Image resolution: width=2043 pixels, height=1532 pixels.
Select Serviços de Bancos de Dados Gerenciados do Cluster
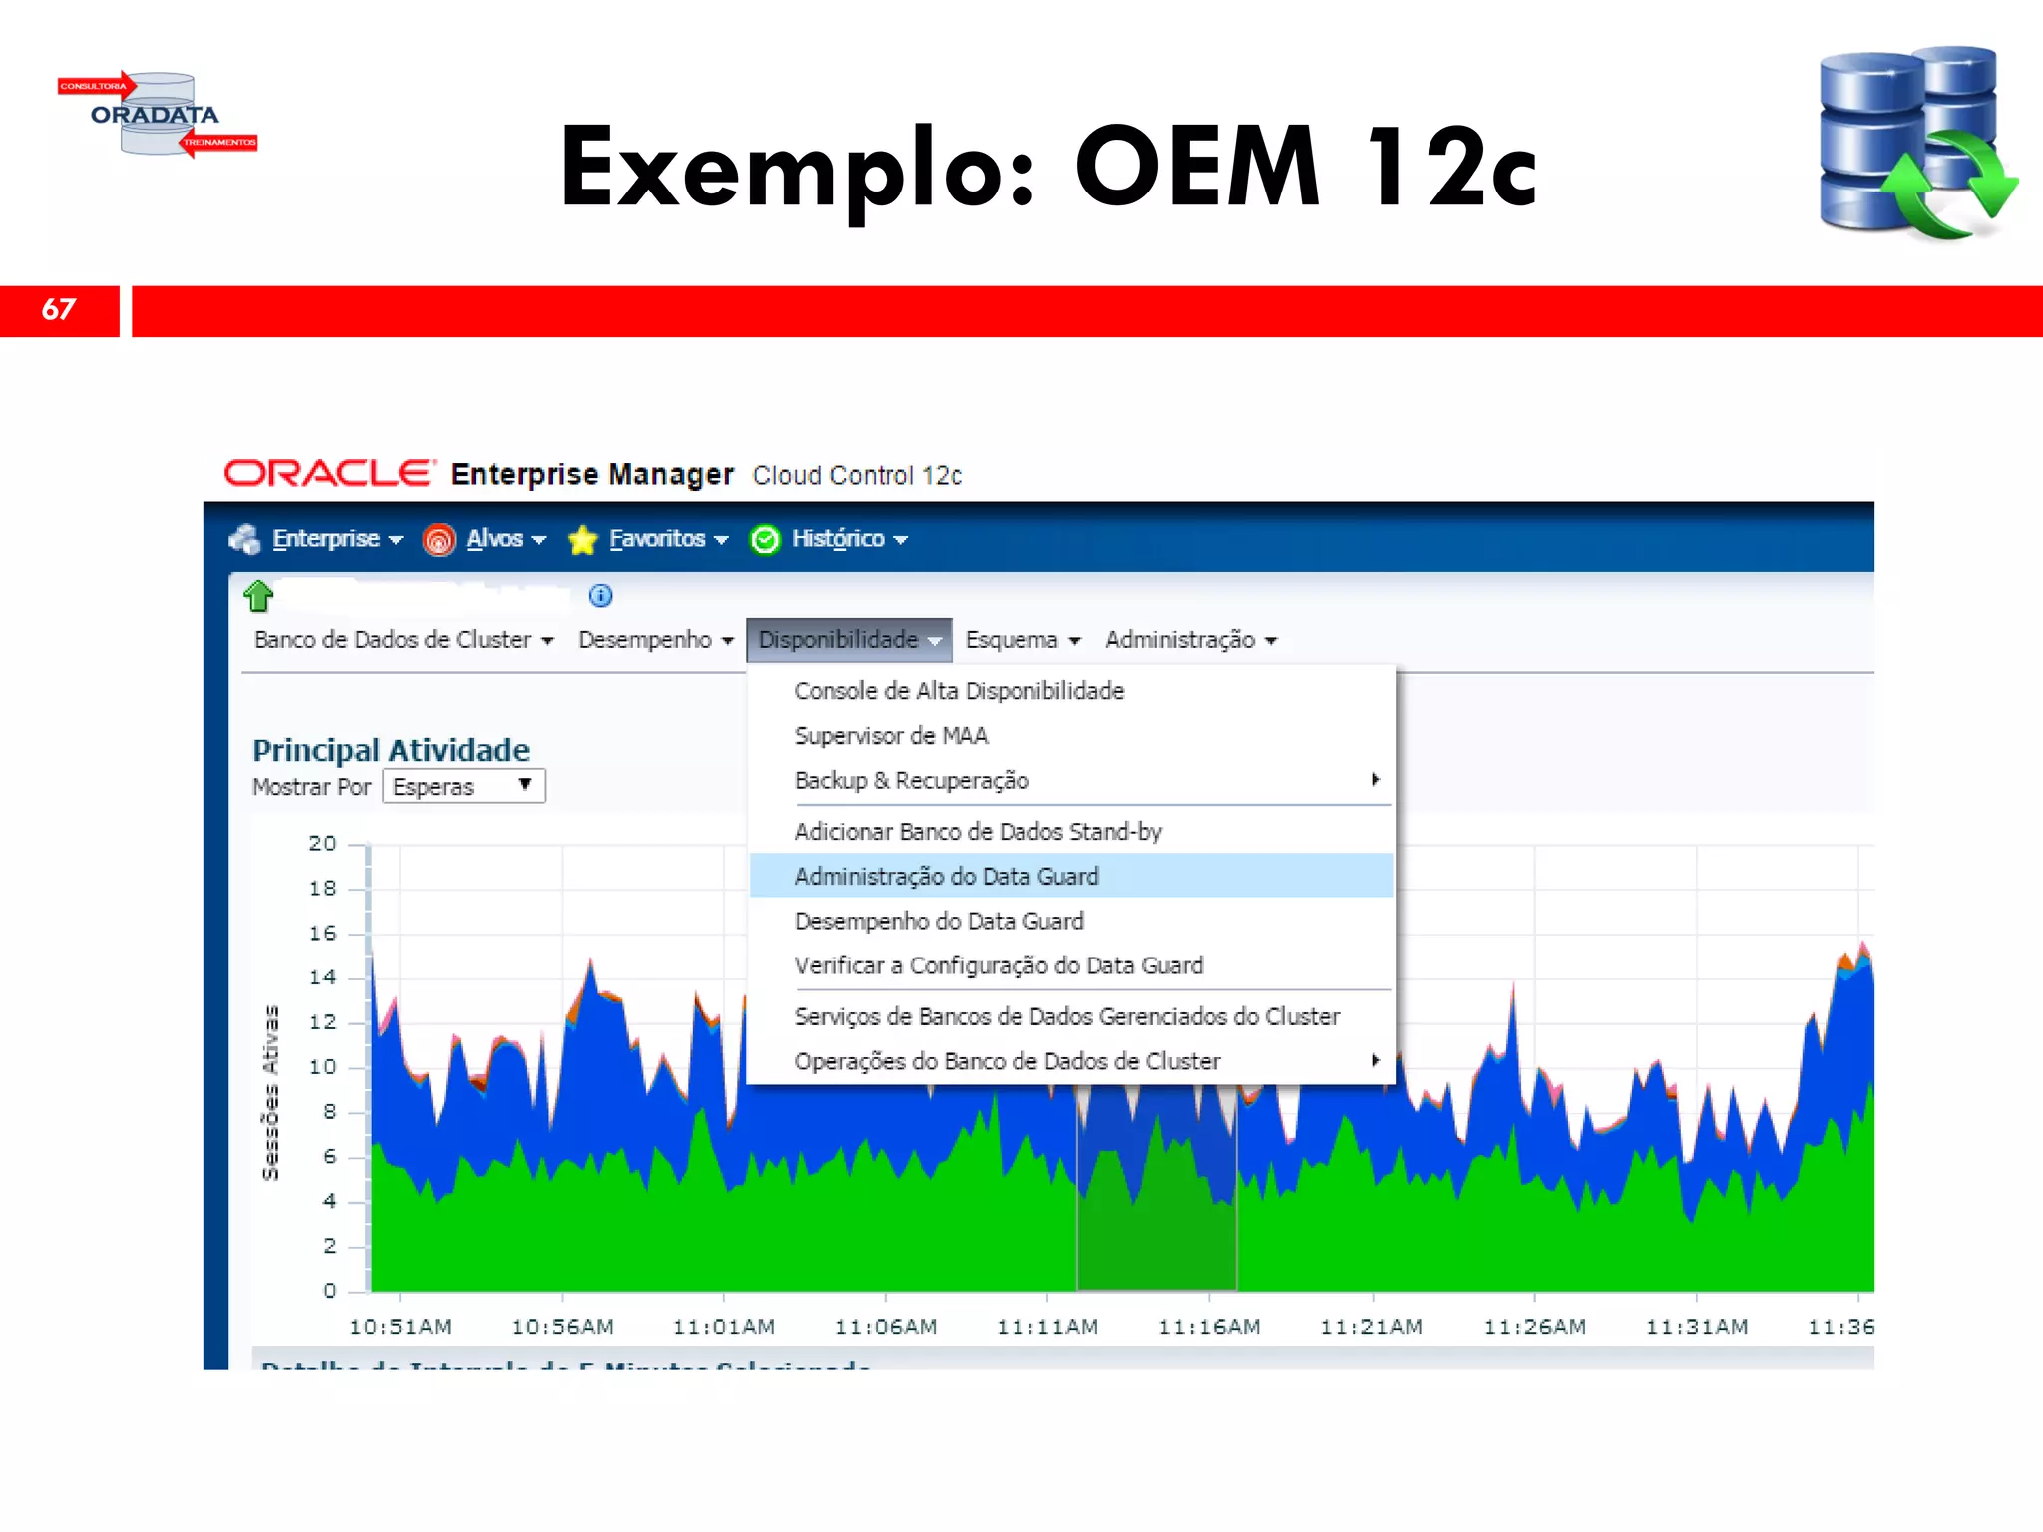pyautogui.click(x=1070, y=1016)
